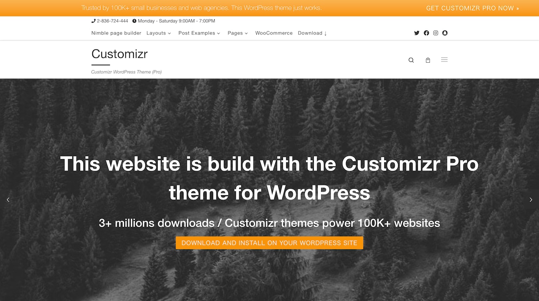This screenshot has height=301, width=539.
Task: Go to previous slide arrow
Action: (x=8, y=200)
